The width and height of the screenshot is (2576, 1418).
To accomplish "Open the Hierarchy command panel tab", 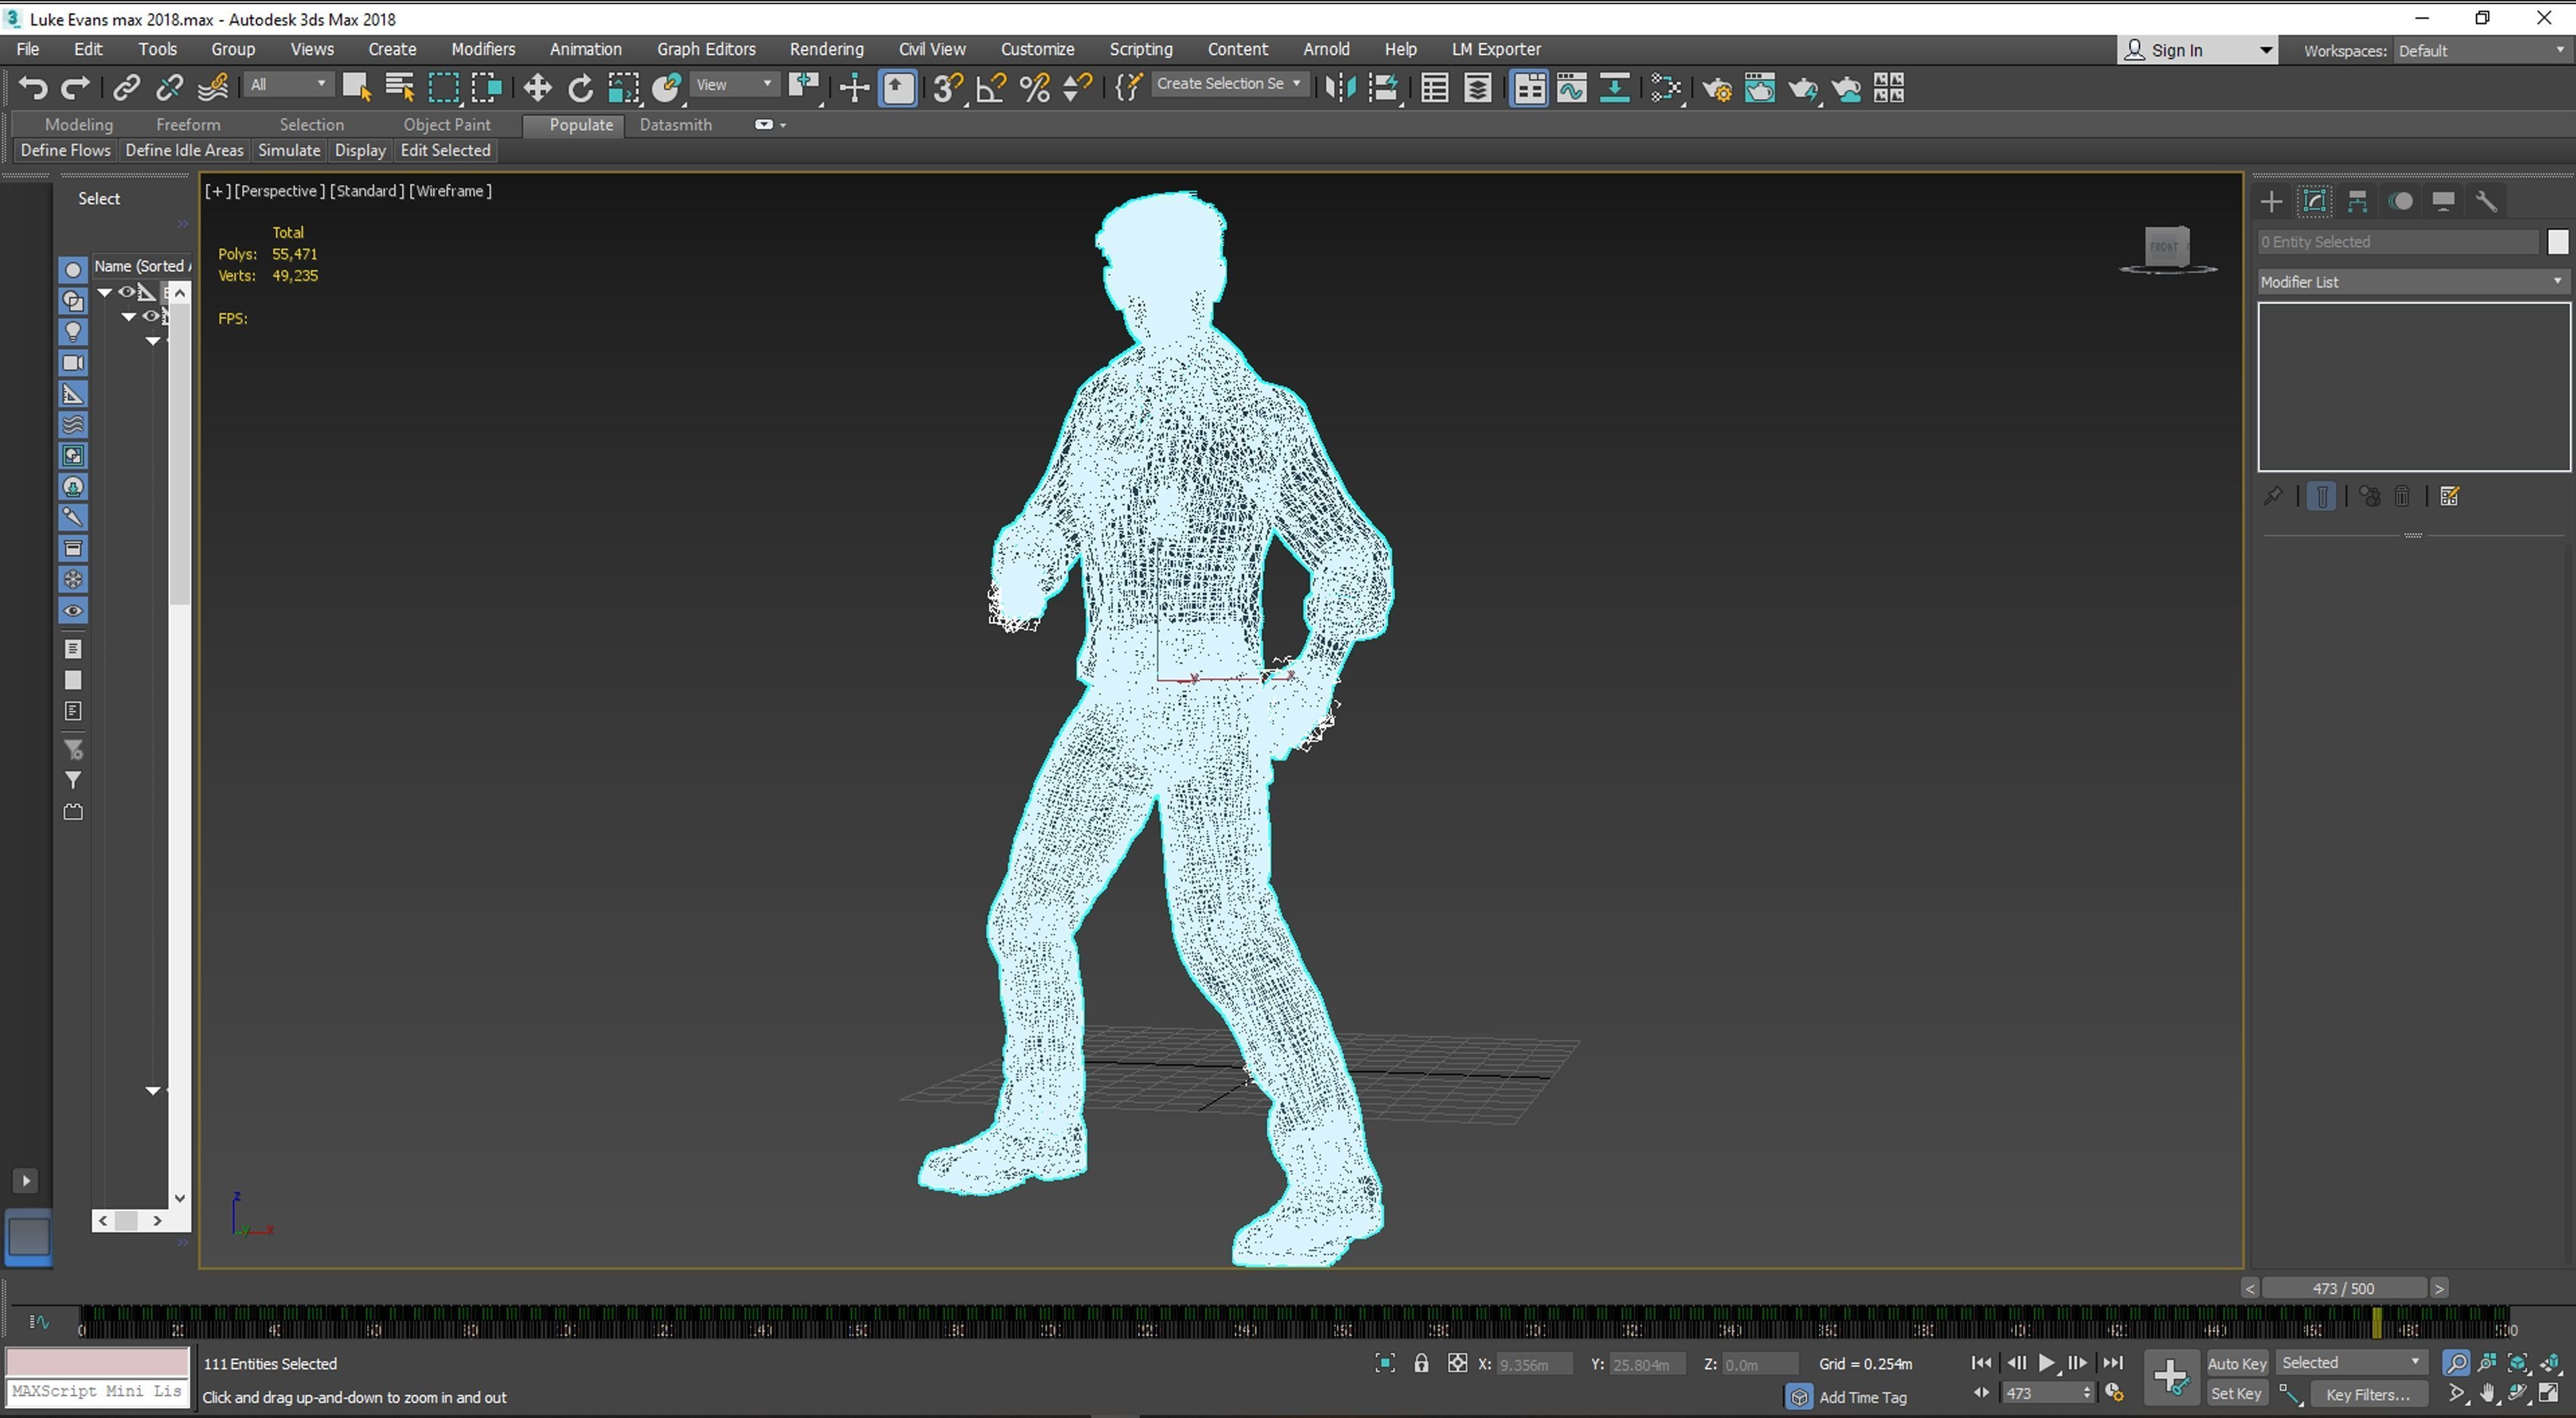I will pos(2357,201).
